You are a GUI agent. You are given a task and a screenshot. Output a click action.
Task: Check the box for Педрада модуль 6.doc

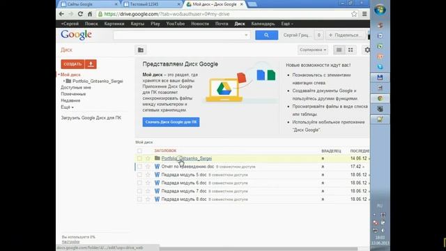139,183
